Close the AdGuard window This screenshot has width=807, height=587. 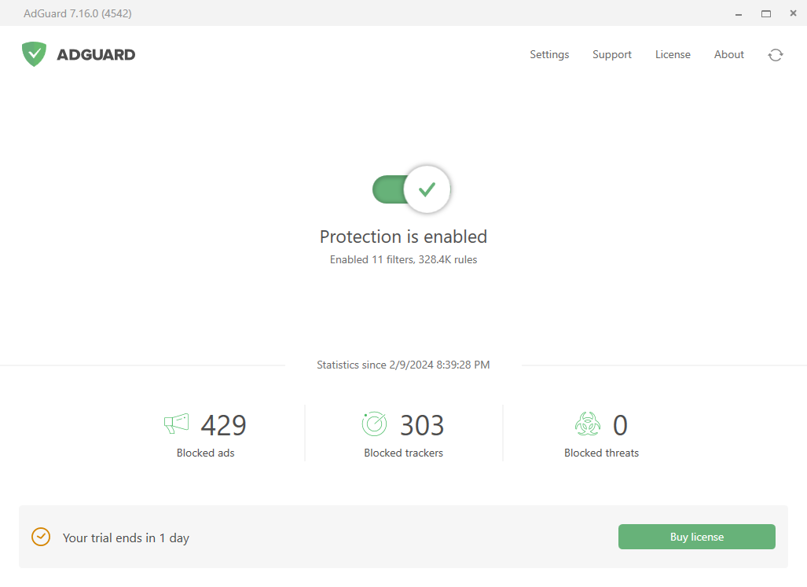click(793, 13)
